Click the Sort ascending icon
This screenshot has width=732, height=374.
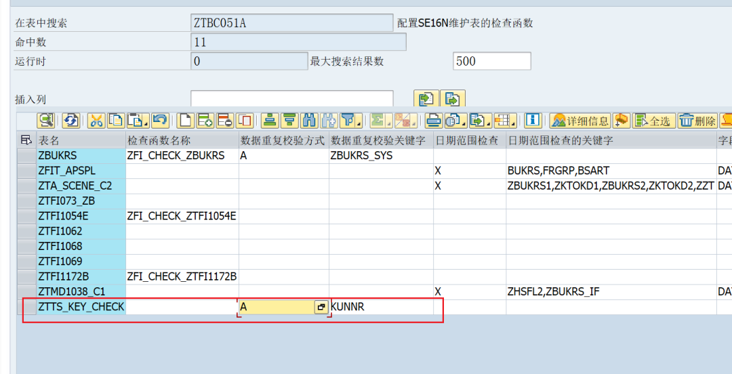point(269,120)
